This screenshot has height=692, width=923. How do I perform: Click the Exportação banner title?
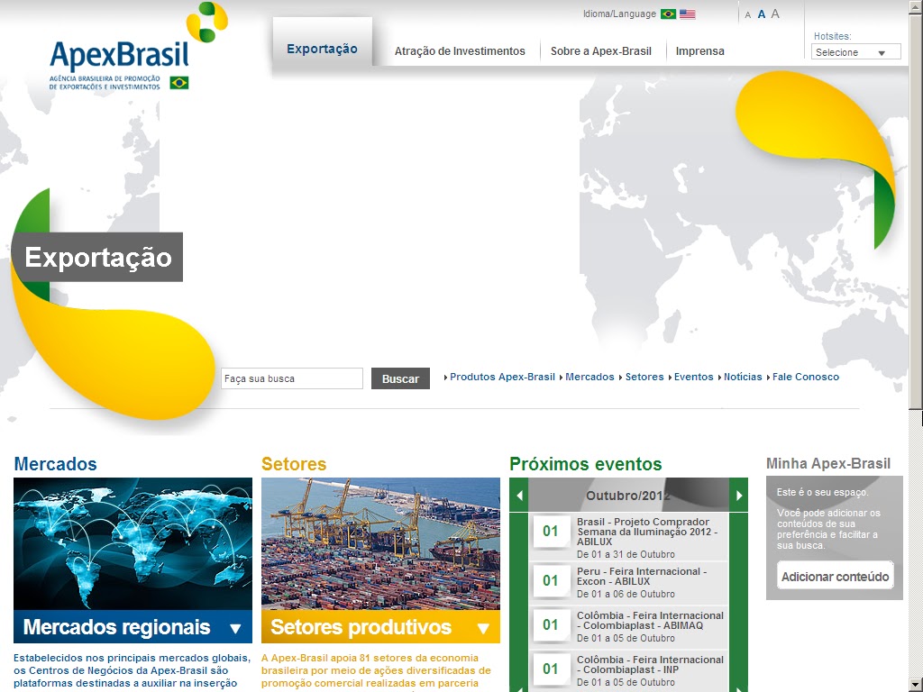coord(97,257)
